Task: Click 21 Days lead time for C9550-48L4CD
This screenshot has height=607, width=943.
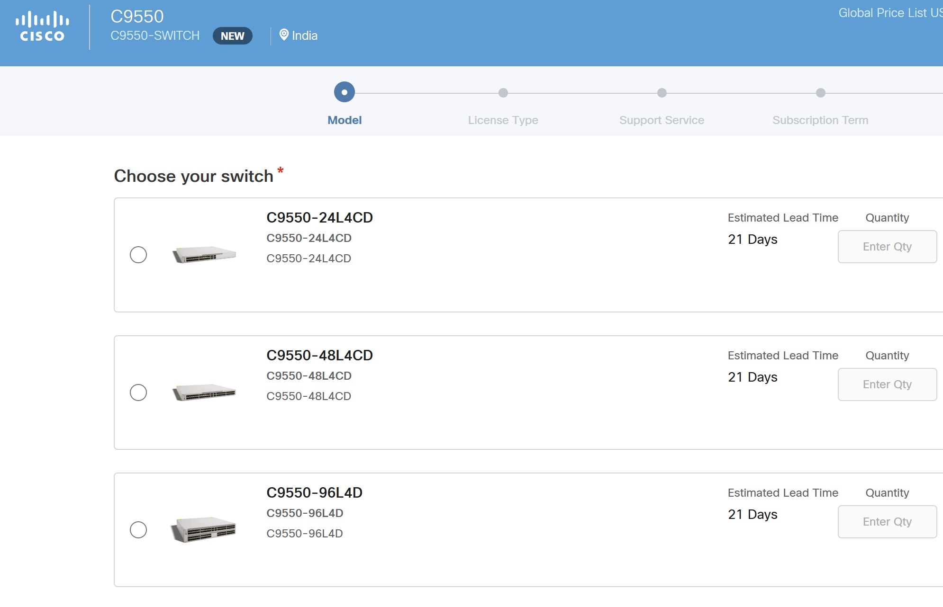Action: (x=753, y=377)
